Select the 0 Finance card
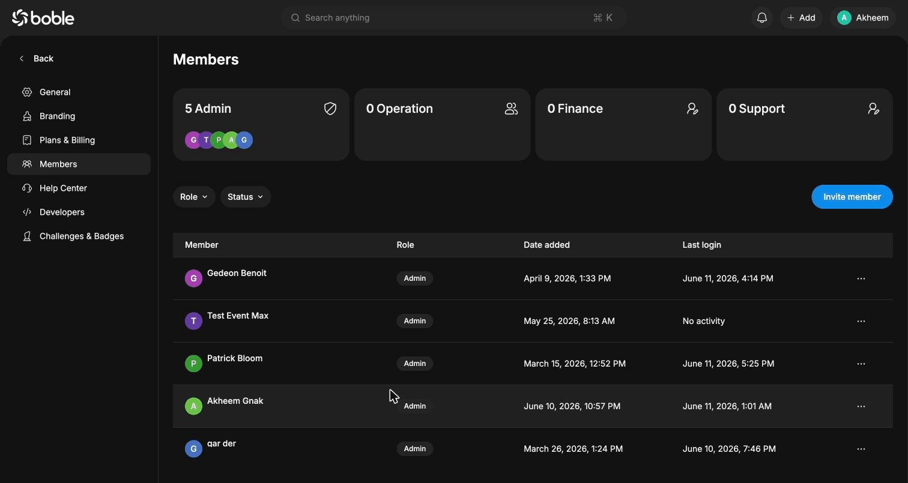 pos(623,124)
